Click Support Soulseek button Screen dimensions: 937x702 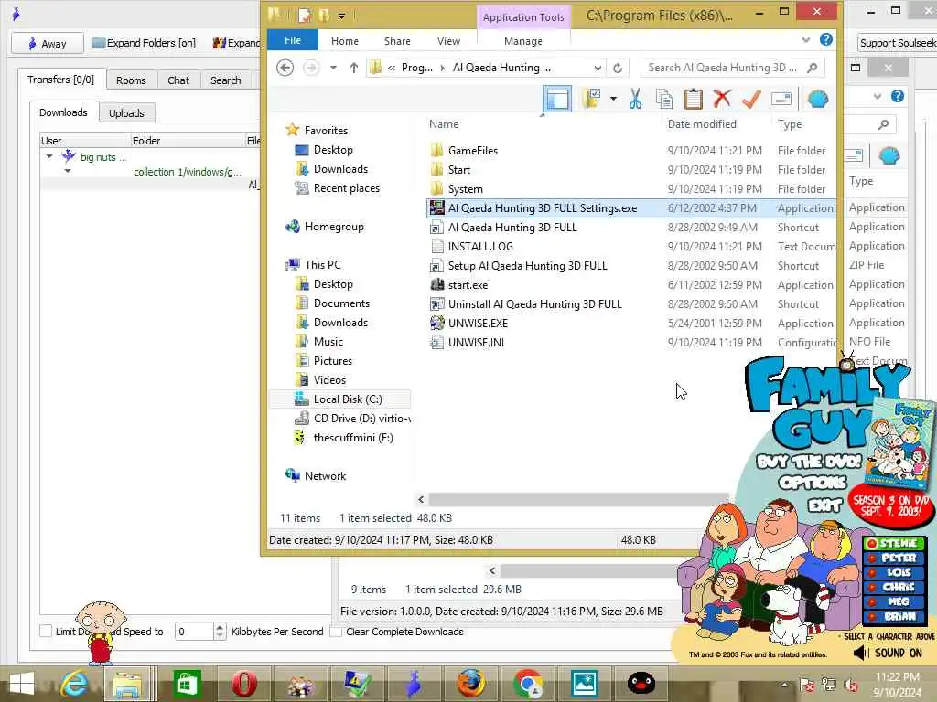898,43
